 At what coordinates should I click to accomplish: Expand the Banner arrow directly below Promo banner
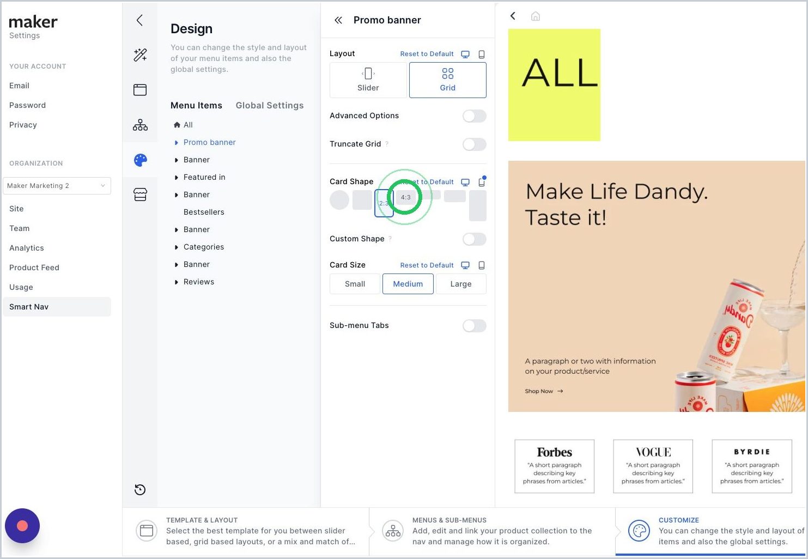(176, 160)
